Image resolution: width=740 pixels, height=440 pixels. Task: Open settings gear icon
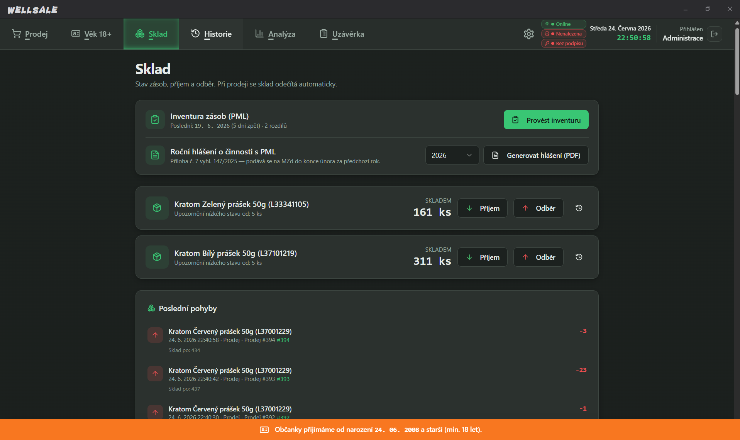click(529, 34)
